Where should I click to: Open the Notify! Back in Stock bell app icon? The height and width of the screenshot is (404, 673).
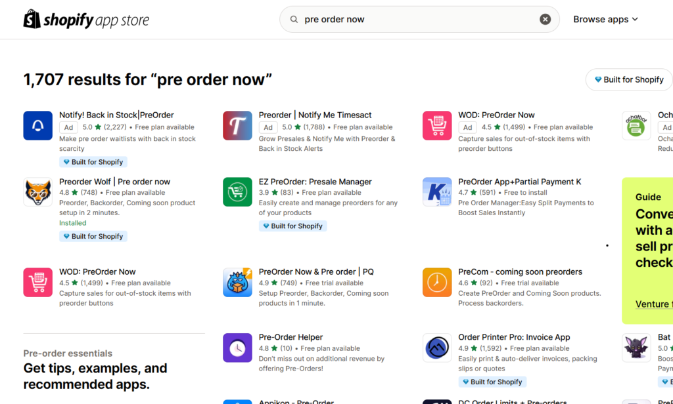click(37, 125)
